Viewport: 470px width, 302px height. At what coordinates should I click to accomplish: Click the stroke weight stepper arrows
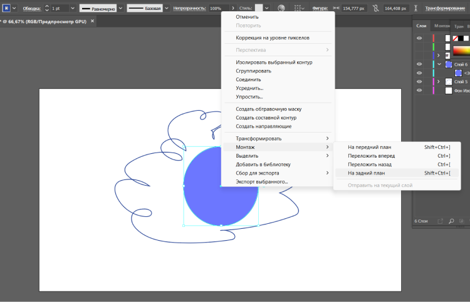pyautogui.click(x=47, y=8)
